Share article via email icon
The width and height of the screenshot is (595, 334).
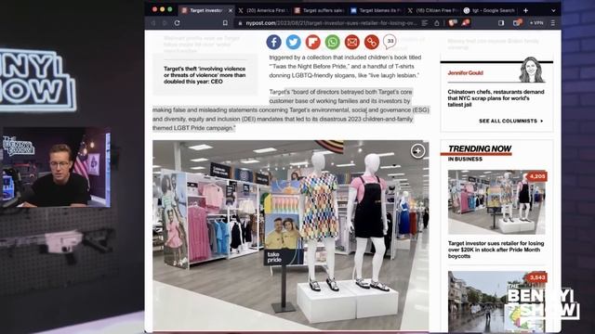point(352,42)
